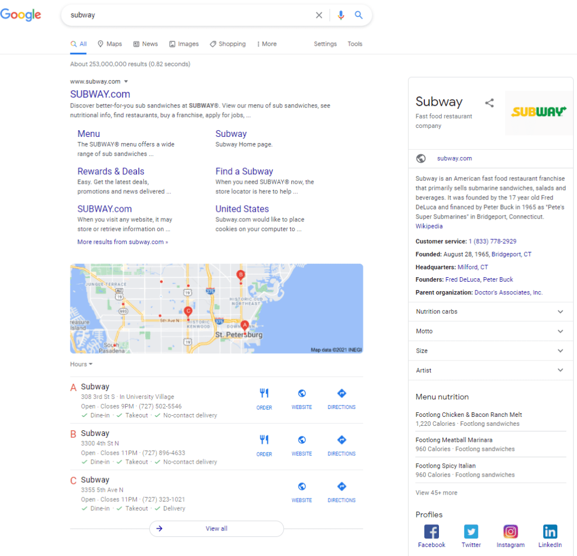Viewport: 577px width, 556px height.
Task: Click Website icon for Subway on 5th Ave N
Action: 301,491
